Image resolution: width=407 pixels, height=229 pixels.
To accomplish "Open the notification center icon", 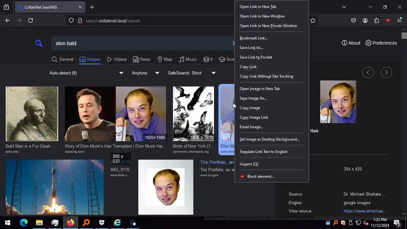I will tap(397, 223).
